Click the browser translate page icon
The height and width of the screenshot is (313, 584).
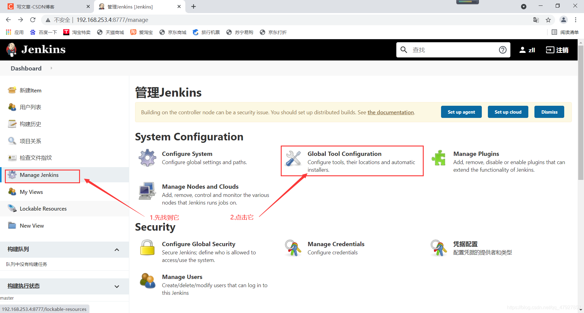coord(536,20)
